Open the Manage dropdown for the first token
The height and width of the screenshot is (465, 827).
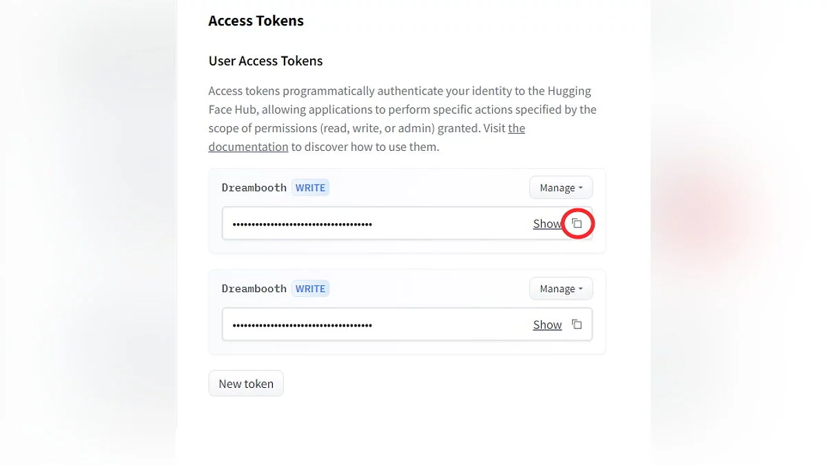tap(560, 187)
